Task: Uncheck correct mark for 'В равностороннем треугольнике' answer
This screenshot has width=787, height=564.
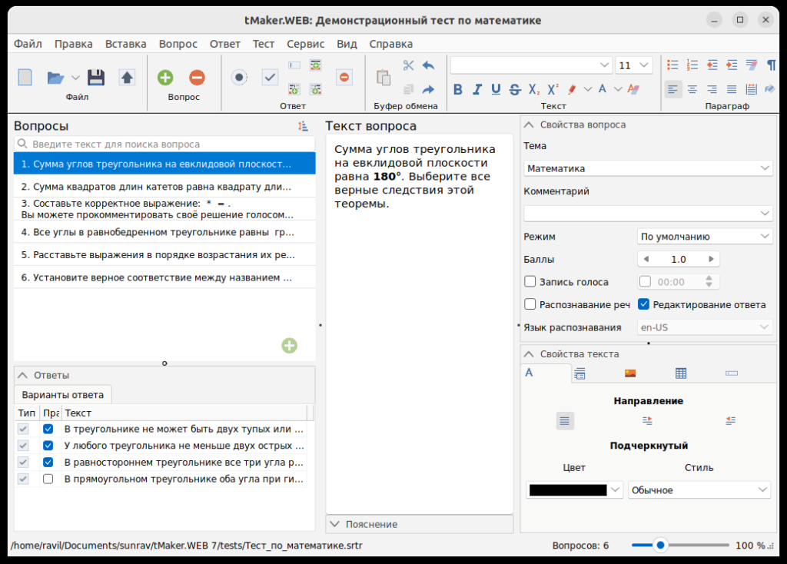Action: (48, 462)
